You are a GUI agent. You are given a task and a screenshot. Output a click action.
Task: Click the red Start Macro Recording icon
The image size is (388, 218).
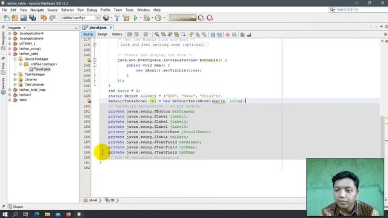point(228,35)
